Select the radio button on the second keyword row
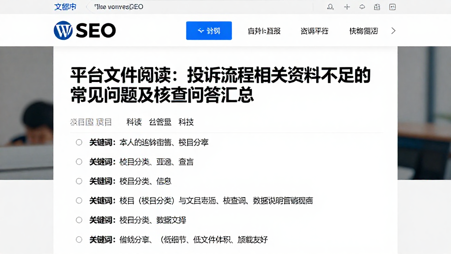451x254 pixels. pyautogui.click(x=79, y=162)
